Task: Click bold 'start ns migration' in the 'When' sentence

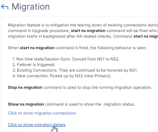Action: [37, 48]
